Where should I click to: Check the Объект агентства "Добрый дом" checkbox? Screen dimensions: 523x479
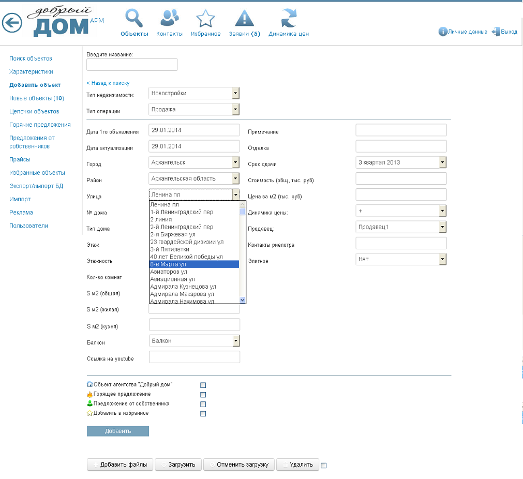click(203, 385)
